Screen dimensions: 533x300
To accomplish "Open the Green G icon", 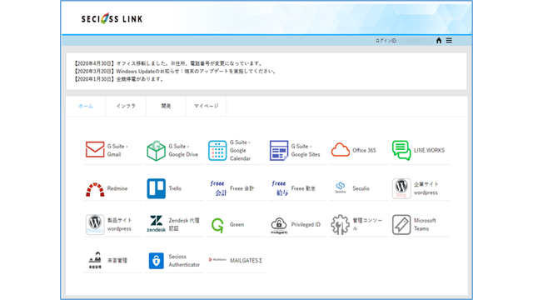I will [217, 225].
